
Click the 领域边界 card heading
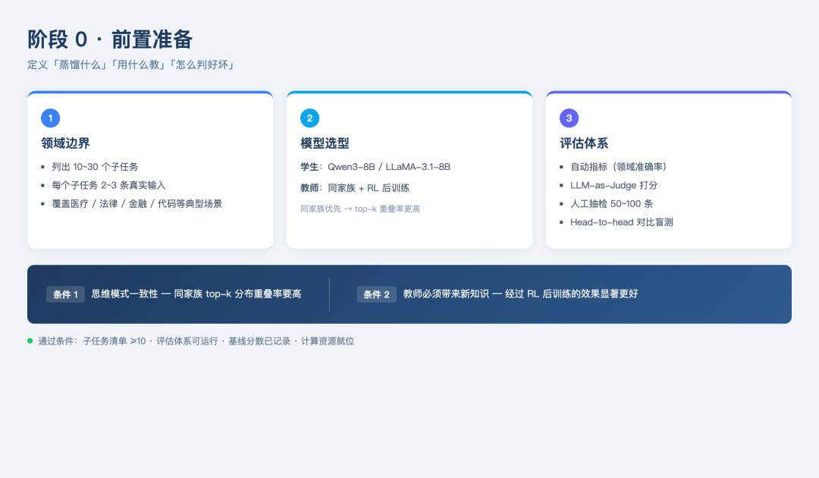click(65, 143)
